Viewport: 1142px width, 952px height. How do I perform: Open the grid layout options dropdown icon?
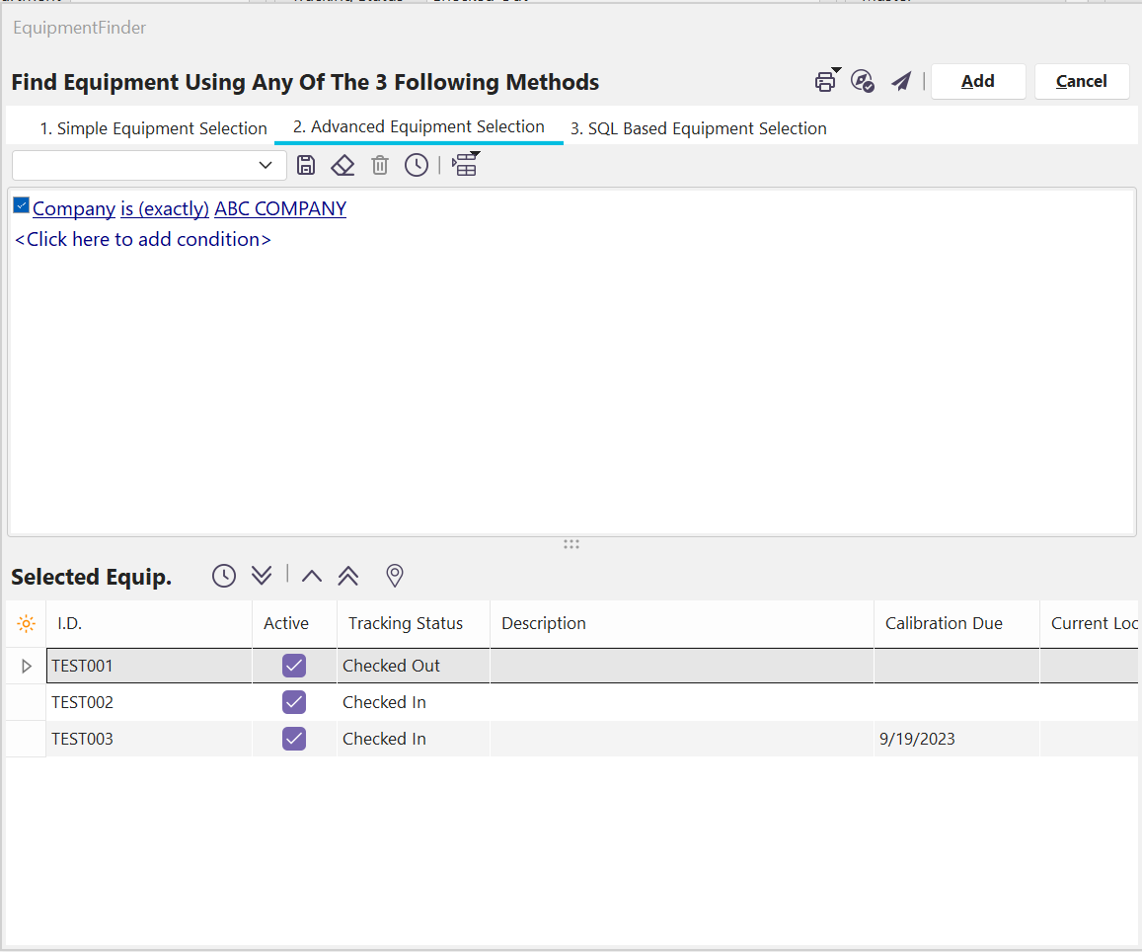click(465, 165)
